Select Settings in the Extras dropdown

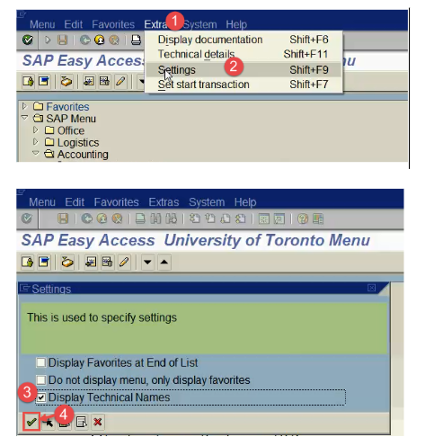coord(243,70)
